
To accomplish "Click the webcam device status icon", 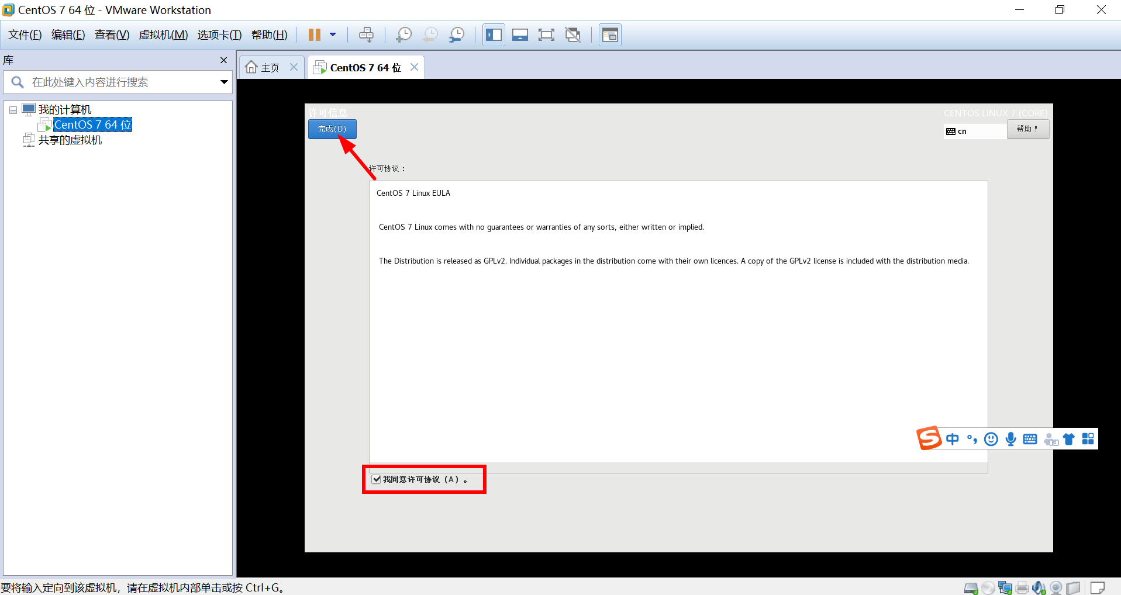I will (x=1056, y=588).
